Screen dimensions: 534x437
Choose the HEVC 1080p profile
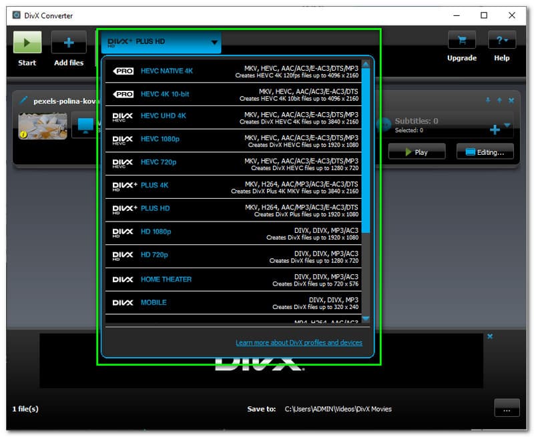[x=233, y=141]
